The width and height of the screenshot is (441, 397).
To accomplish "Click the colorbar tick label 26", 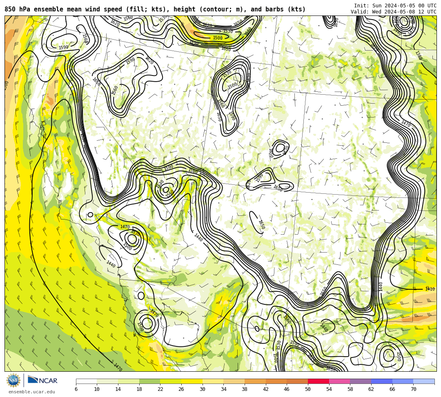I will (181, 389).
